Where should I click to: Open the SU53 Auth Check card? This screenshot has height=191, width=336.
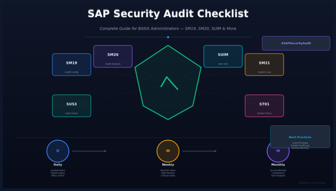coord(72,106)
